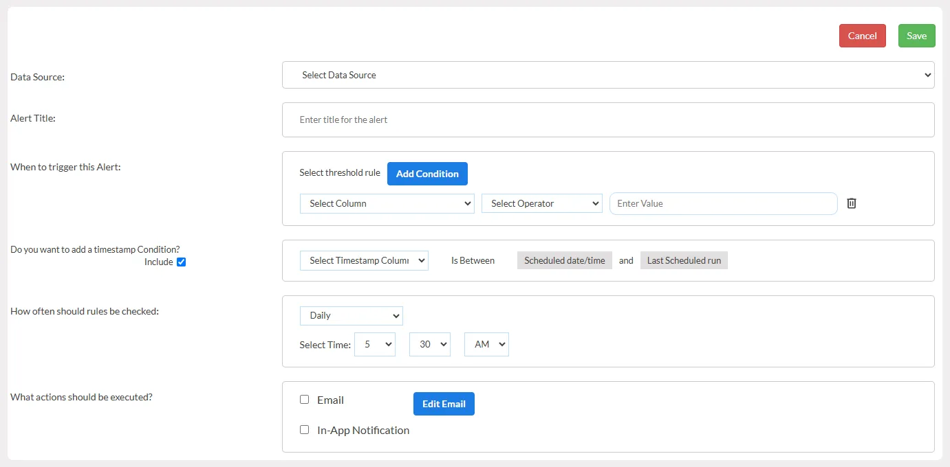Open the Select Data Source dropdown

[x=607, y=75]
